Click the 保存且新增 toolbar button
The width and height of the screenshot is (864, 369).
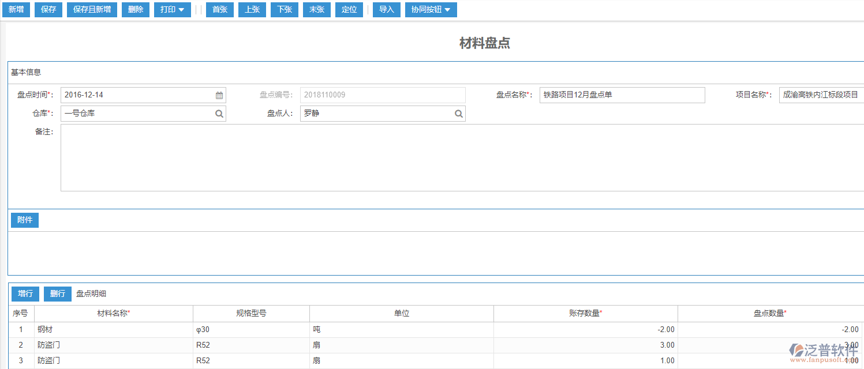92,9
